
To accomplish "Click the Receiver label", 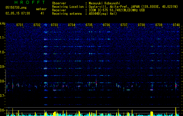I will click(59, 10).
